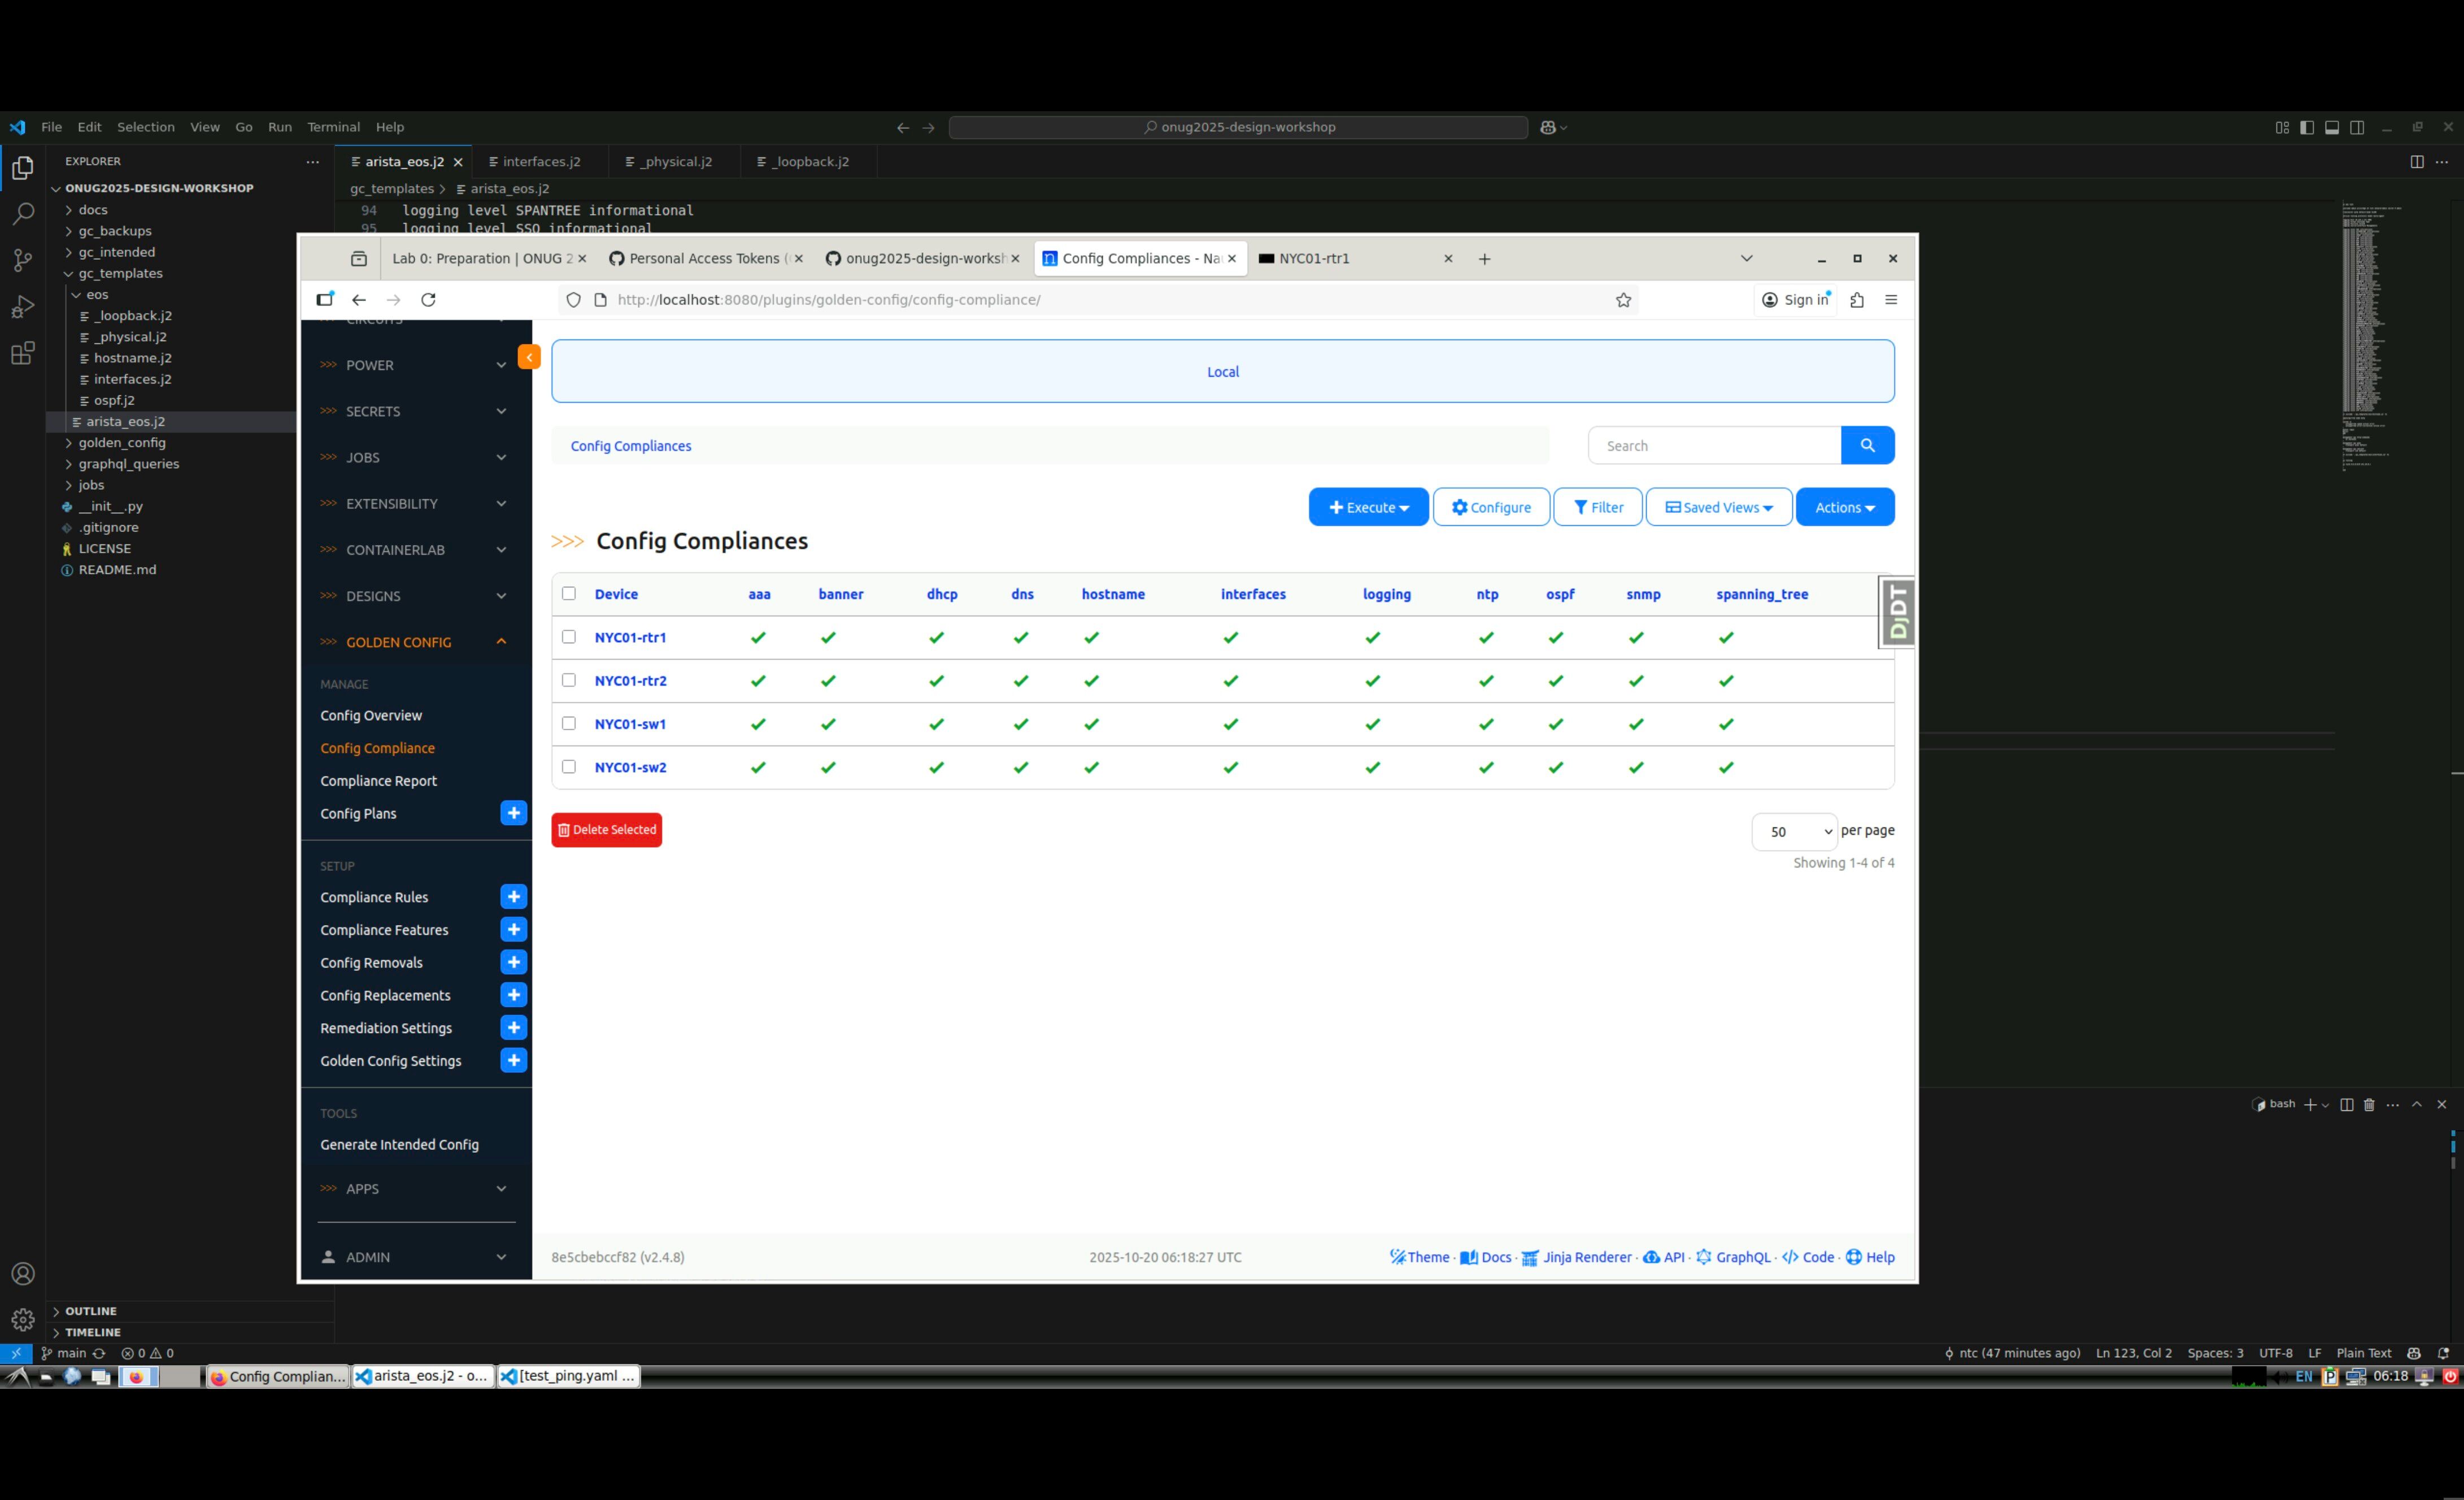Open Django Debug Toolbar DjDT handle

[1897, 611]
